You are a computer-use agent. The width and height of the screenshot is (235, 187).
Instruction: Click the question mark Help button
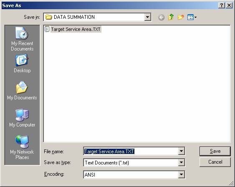coord(222,5)
